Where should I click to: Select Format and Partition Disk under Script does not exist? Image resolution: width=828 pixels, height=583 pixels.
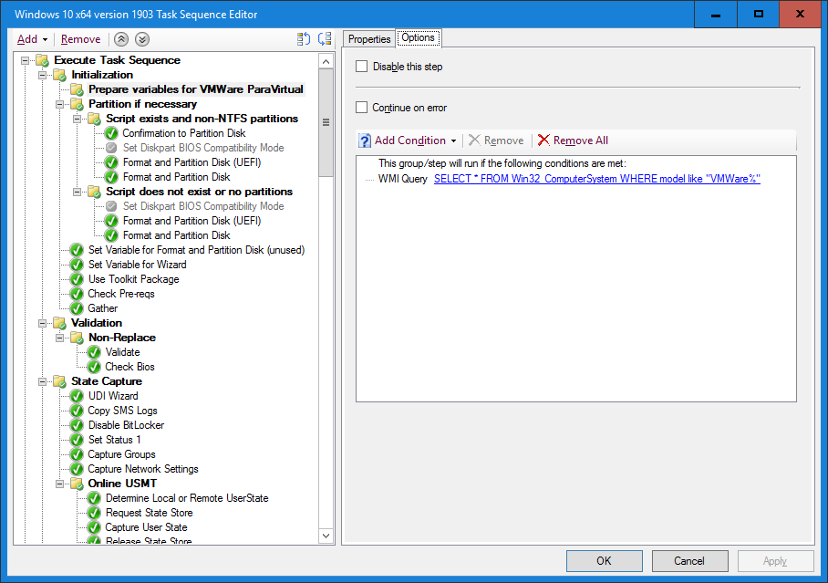coord(176,235)
